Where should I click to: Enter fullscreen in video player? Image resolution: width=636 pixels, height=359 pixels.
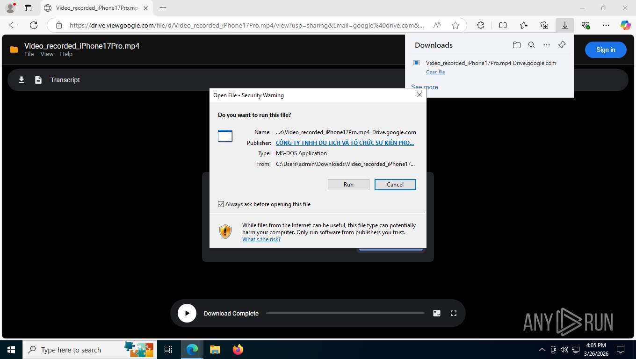point(453,313)
